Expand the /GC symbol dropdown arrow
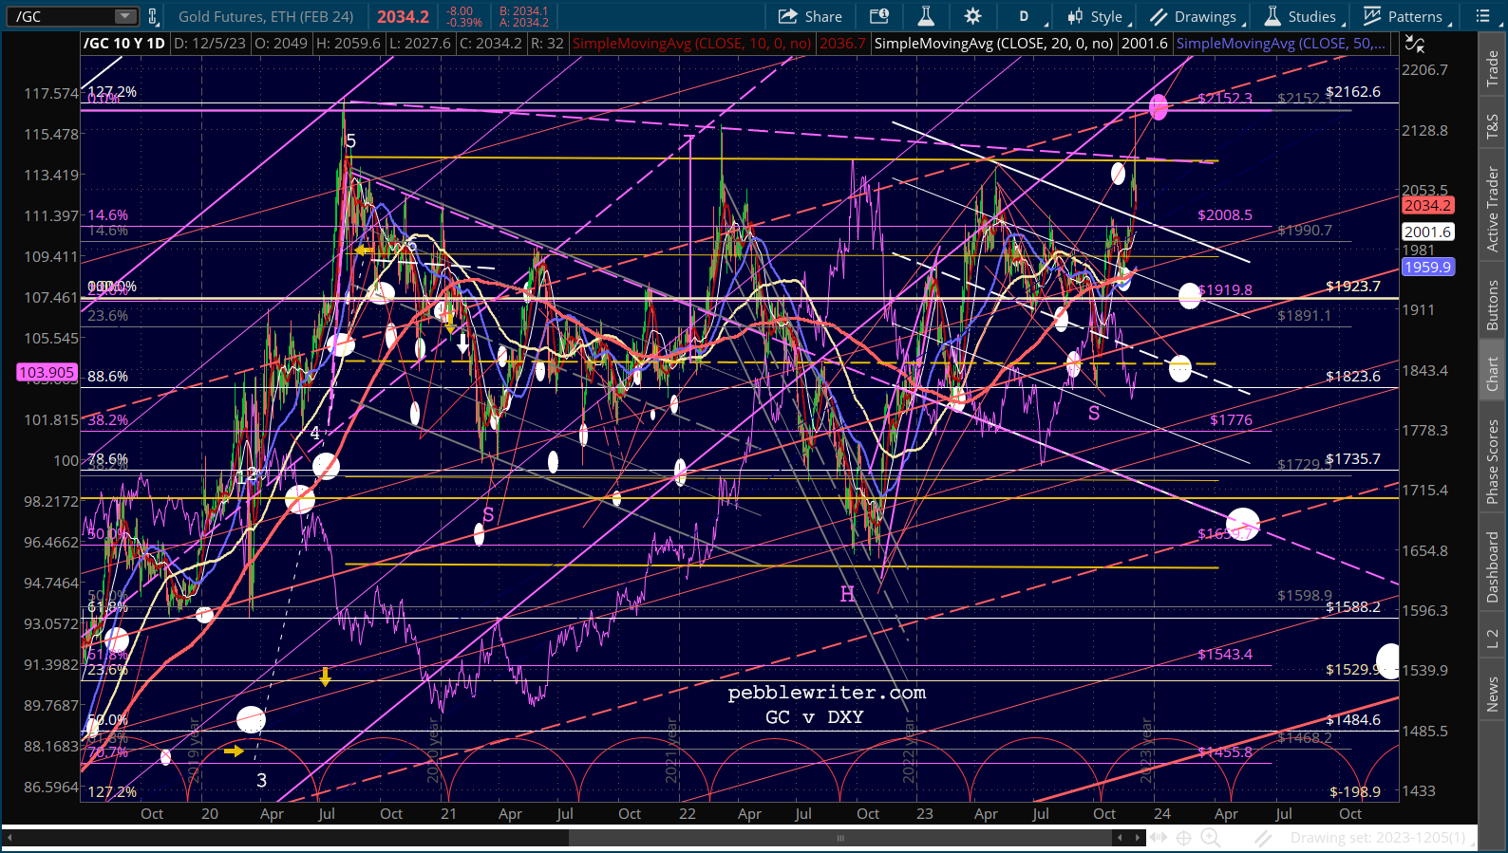1508x853 pixels. (x=125, y=16)
